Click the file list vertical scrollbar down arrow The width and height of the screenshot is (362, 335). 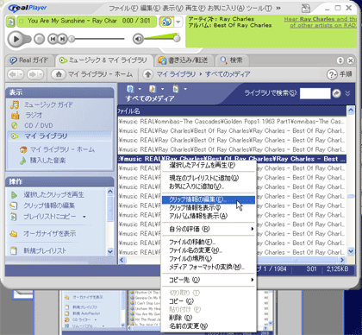(351, 251)
